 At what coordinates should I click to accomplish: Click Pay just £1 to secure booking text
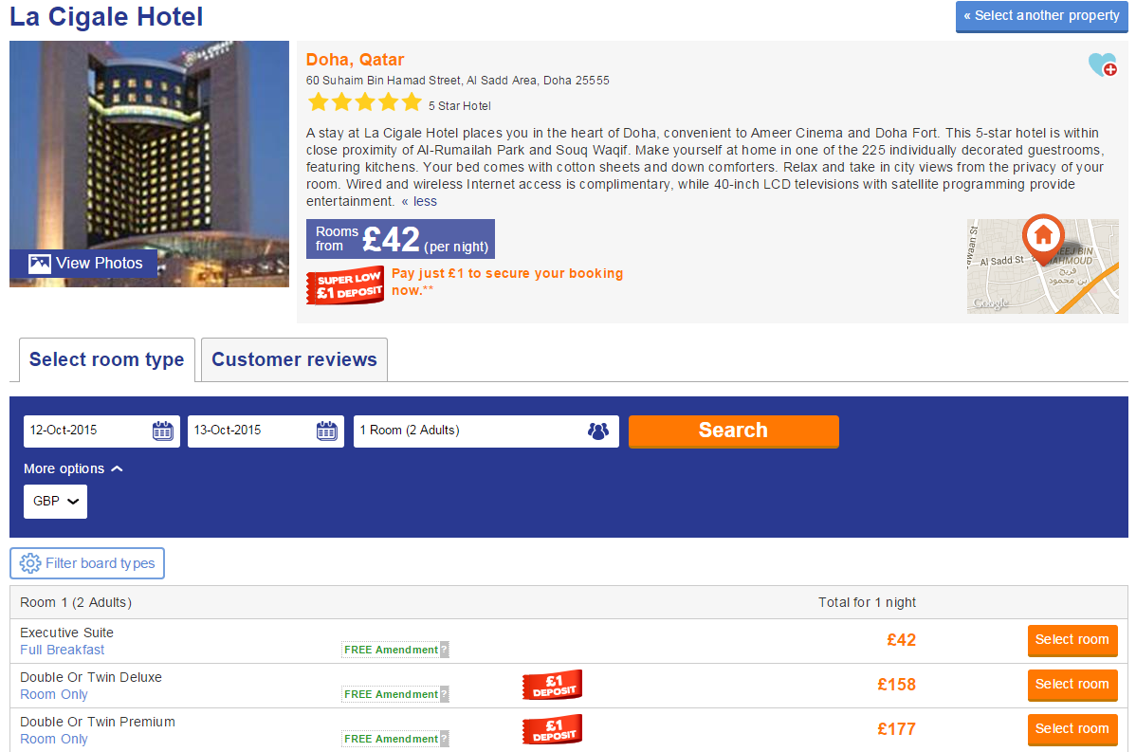click(507, 282)
